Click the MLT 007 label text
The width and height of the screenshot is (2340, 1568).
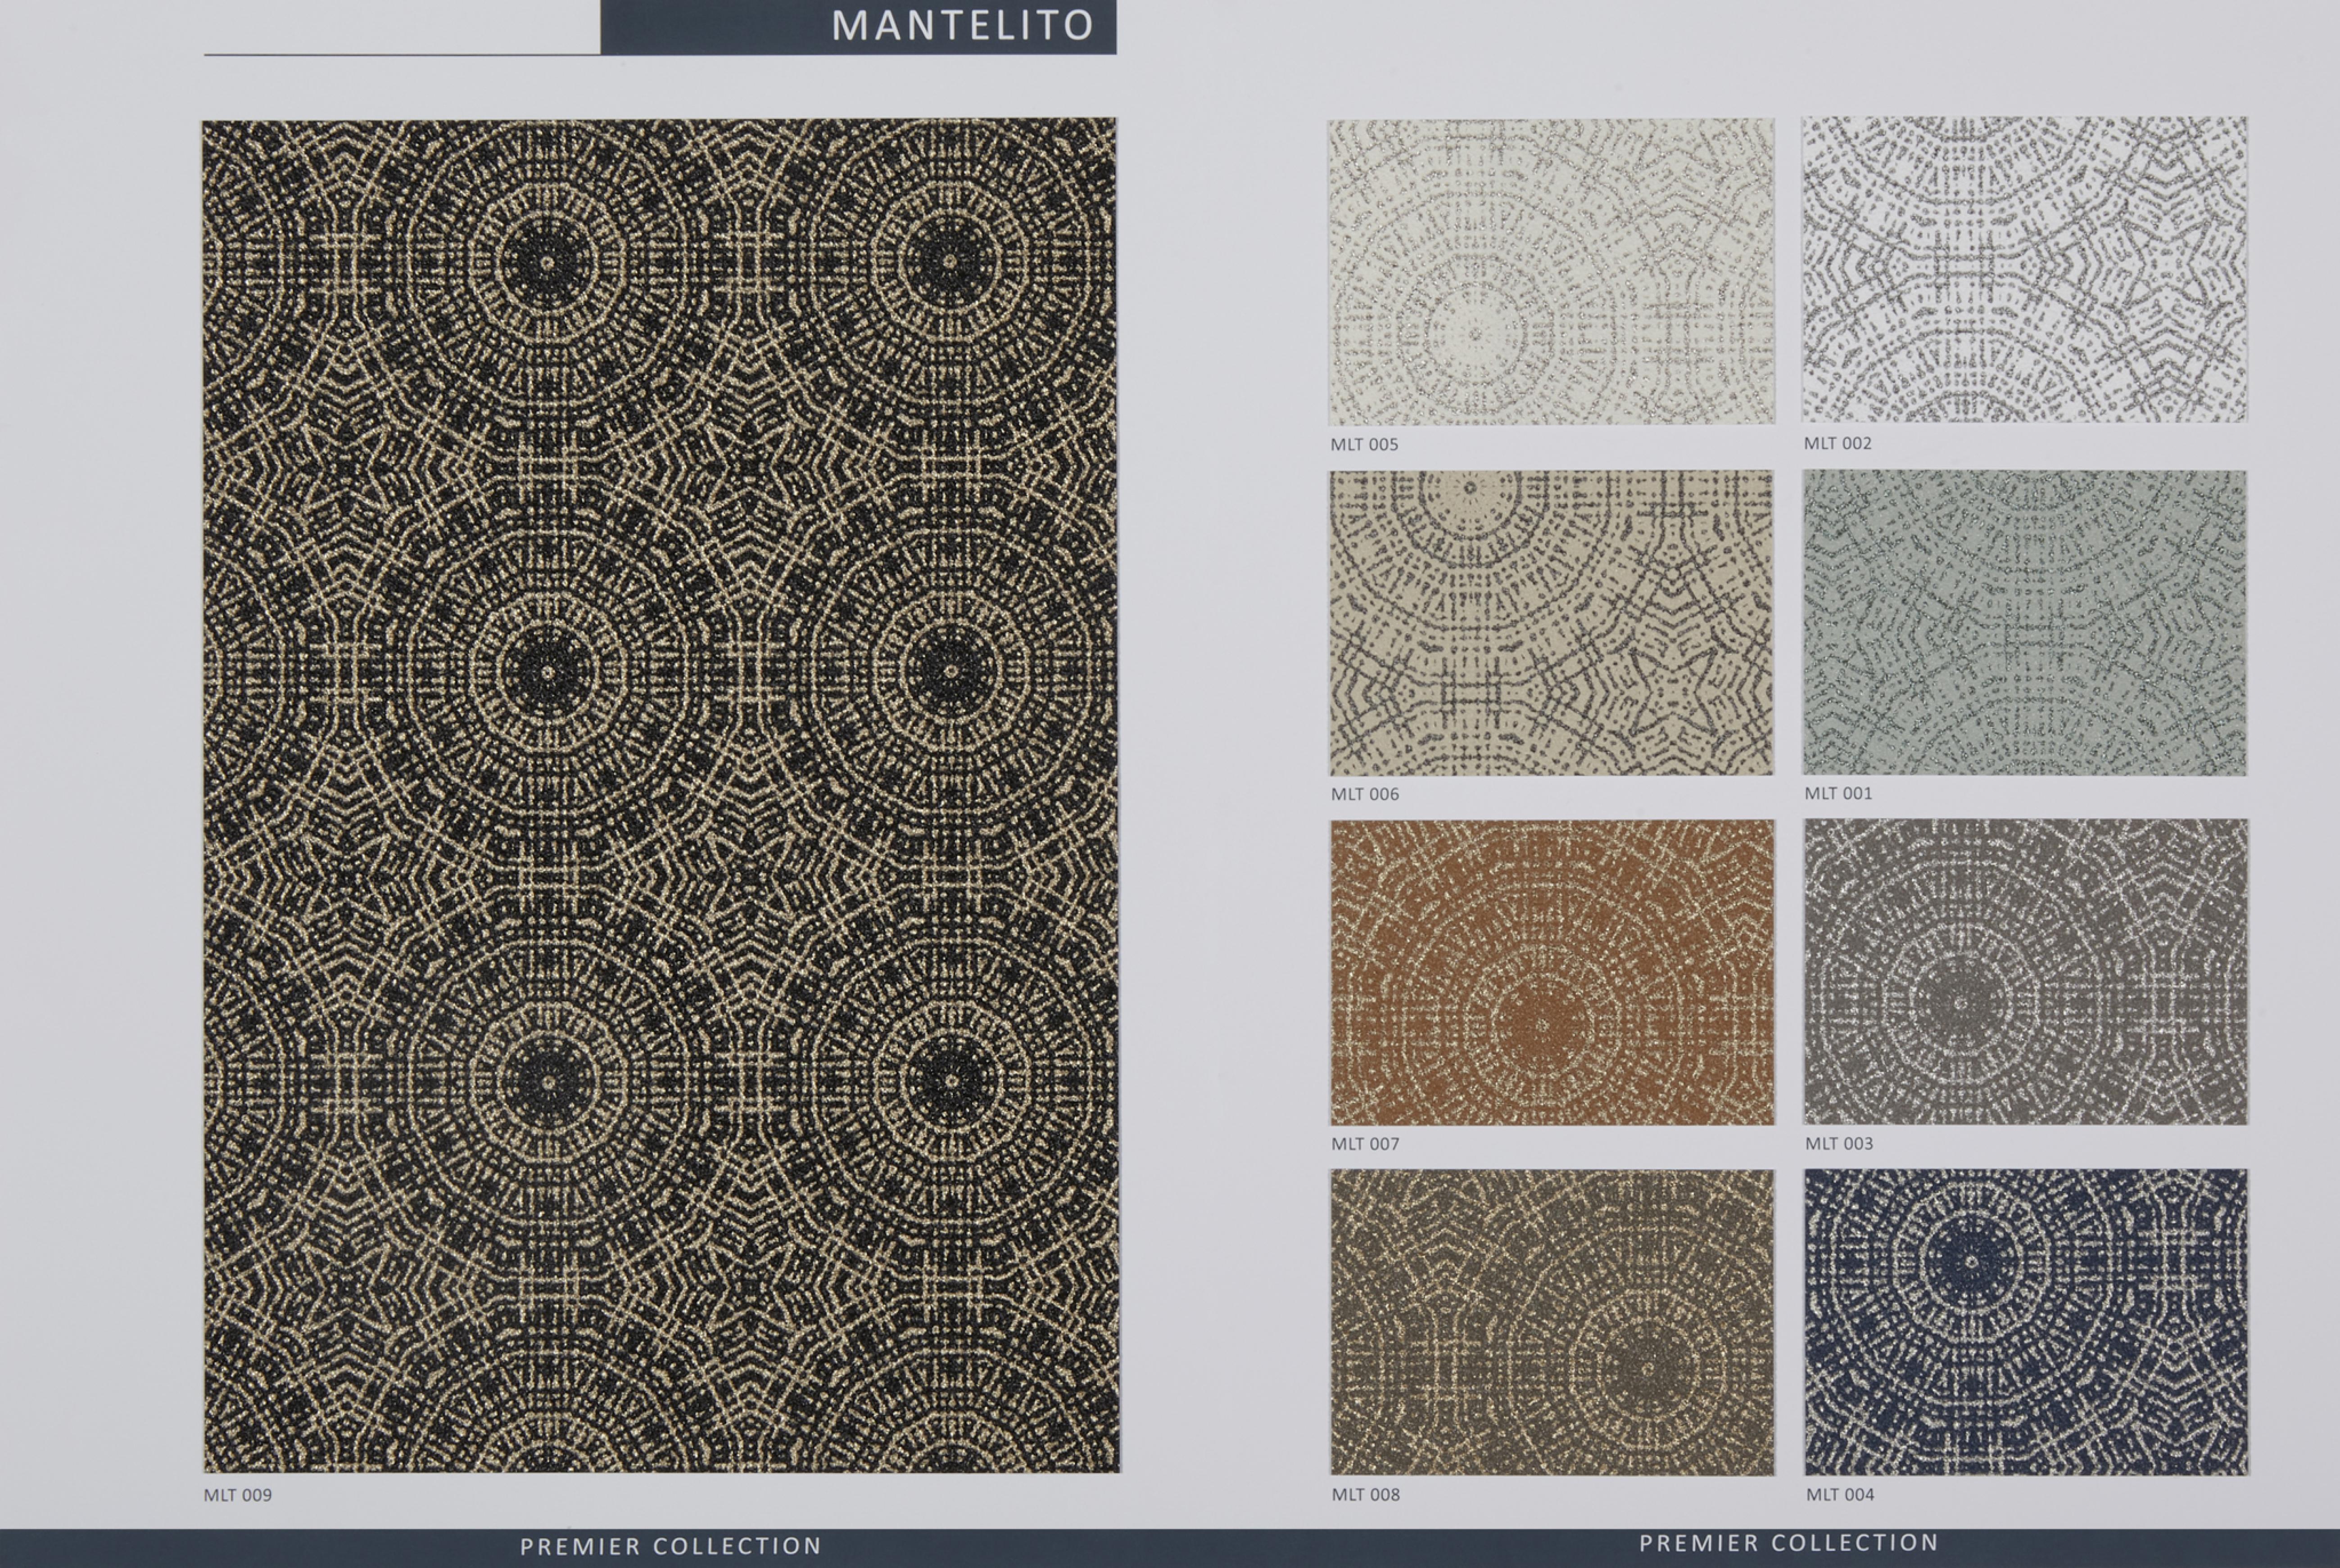tap(1365, 1144)
